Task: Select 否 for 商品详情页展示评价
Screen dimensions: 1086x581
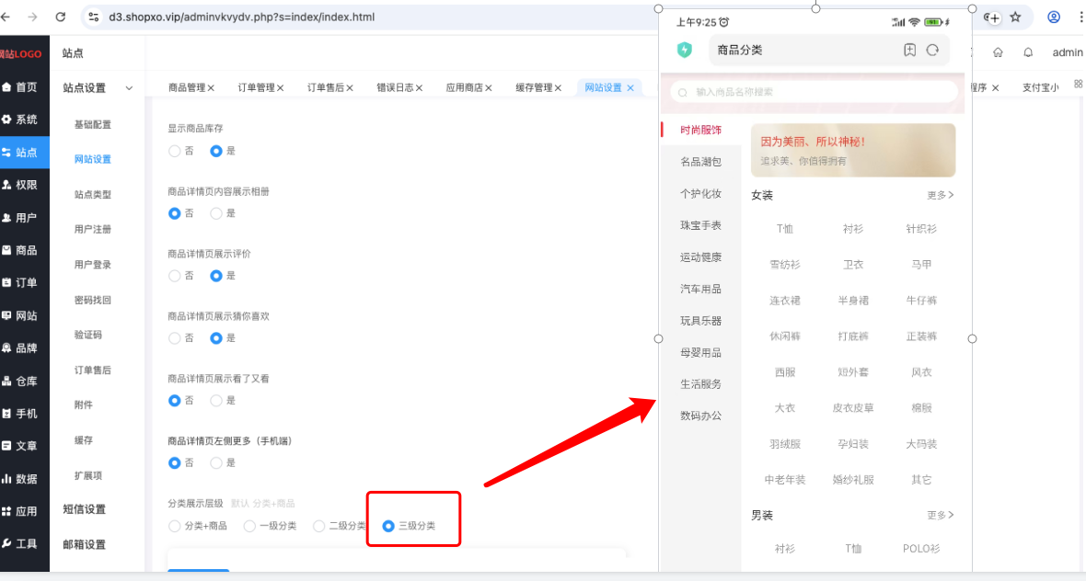Action: tap(175, 275)
